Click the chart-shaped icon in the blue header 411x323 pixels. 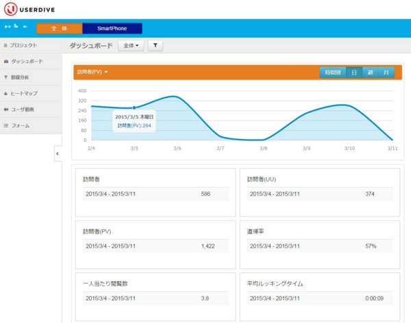point(16,26)
